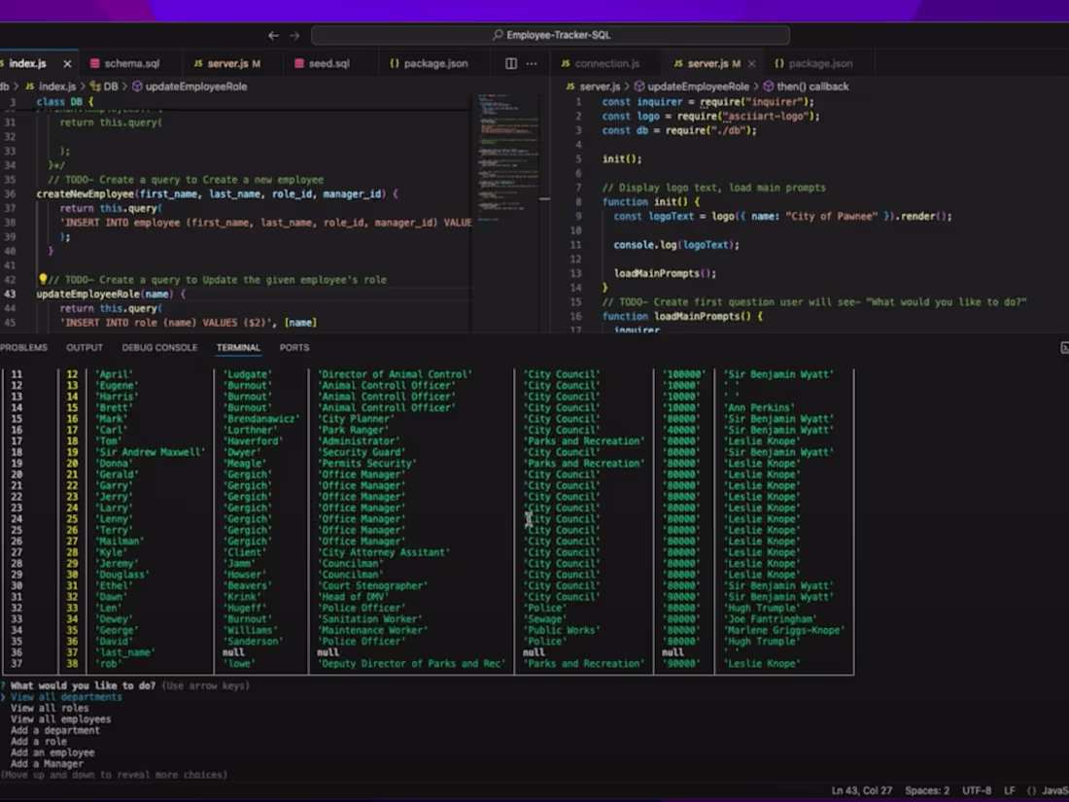Switch to the connection.js tab
Screen dimensions: 1069x802
coord(601,63)
